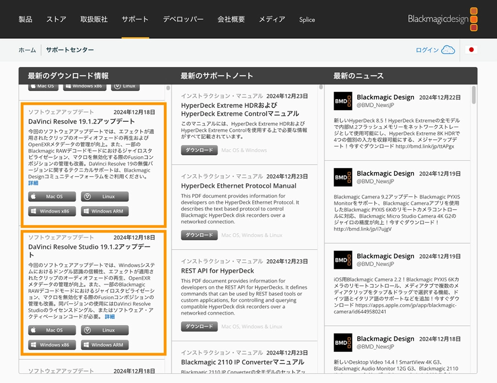This screenshot has height=383, width=497.
Task: Click Mac OS button for DaVinci Resolve 19.1.2
Action: [52, 197]
